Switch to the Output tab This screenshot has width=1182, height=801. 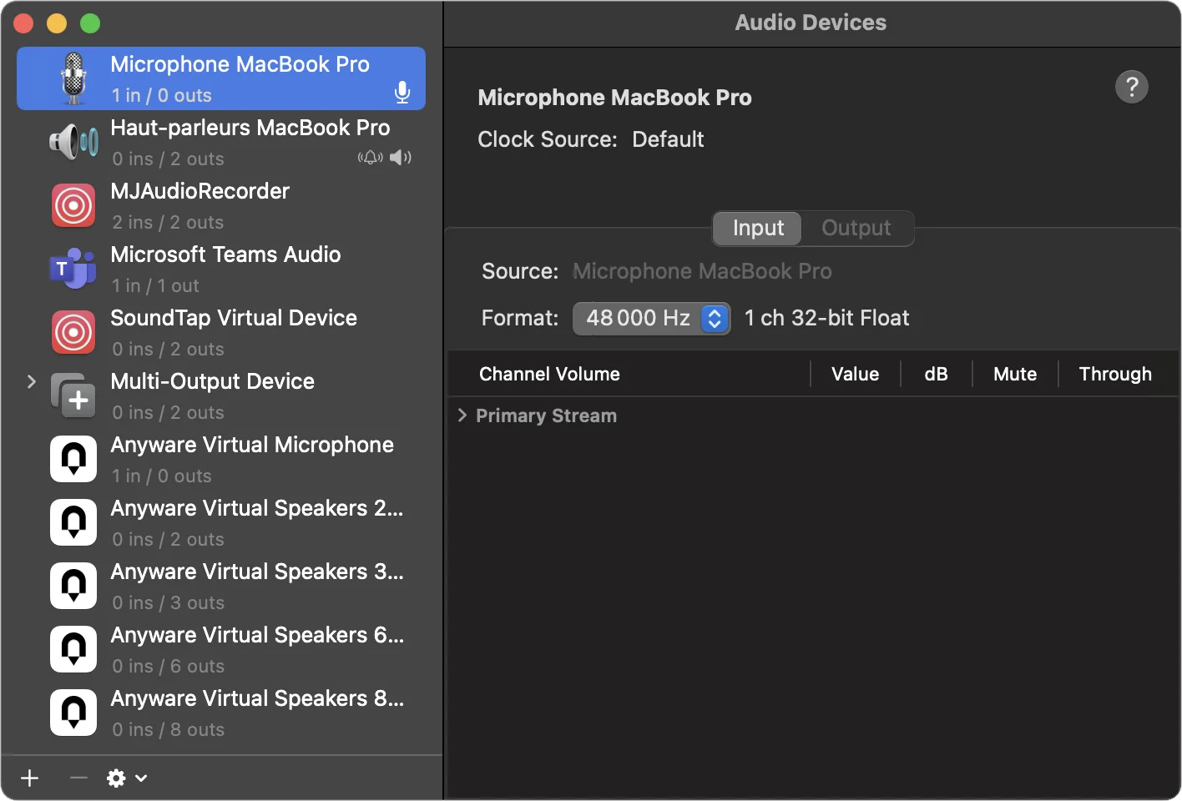tap(856, 229)
